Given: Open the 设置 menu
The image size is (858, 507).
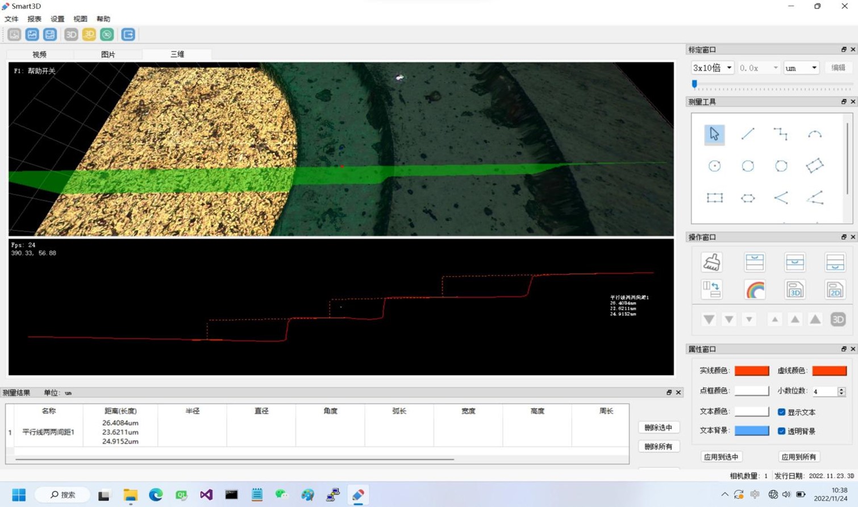Looking at the screenshot, I should pyautogui.click(x=57, y=19).
